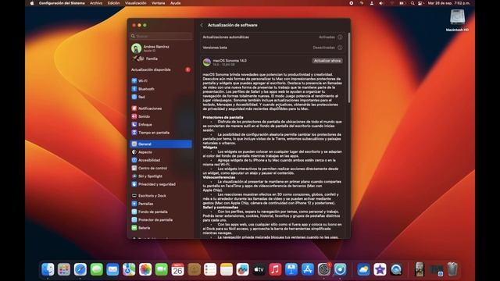Image resolution: width=500 pixels, height=281 pixels.
Task: Launch Safari from the Dock
Action: tap(80, 269)
